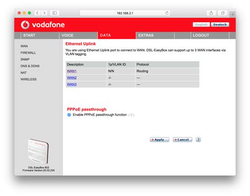Open the EXTRAS tab
This screenshot has width=250, height=196.
pos(155,35)
